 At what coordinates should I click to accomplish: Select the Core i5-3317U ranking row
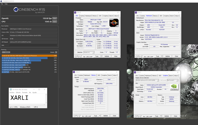point(29,72)
